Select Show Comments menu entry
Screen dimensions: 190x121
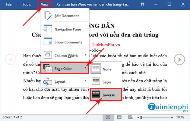(x=65, y=42)
